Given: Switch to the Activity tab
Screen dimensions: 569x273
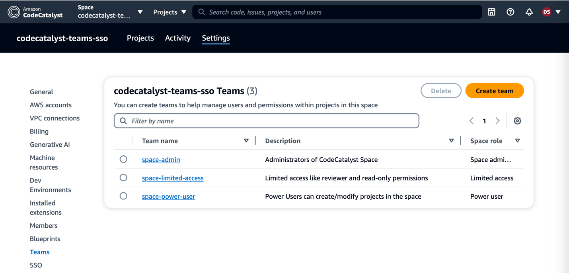Looking at the screenshot, I should coord(177,38).
